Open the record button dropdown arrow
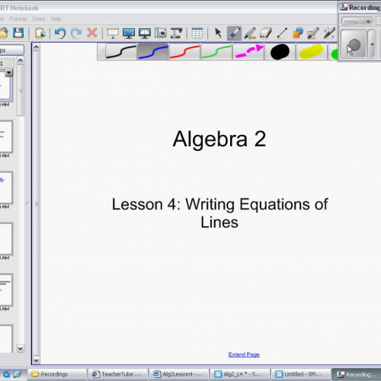The height and width of the screenshot is (381, 381). 372,44
